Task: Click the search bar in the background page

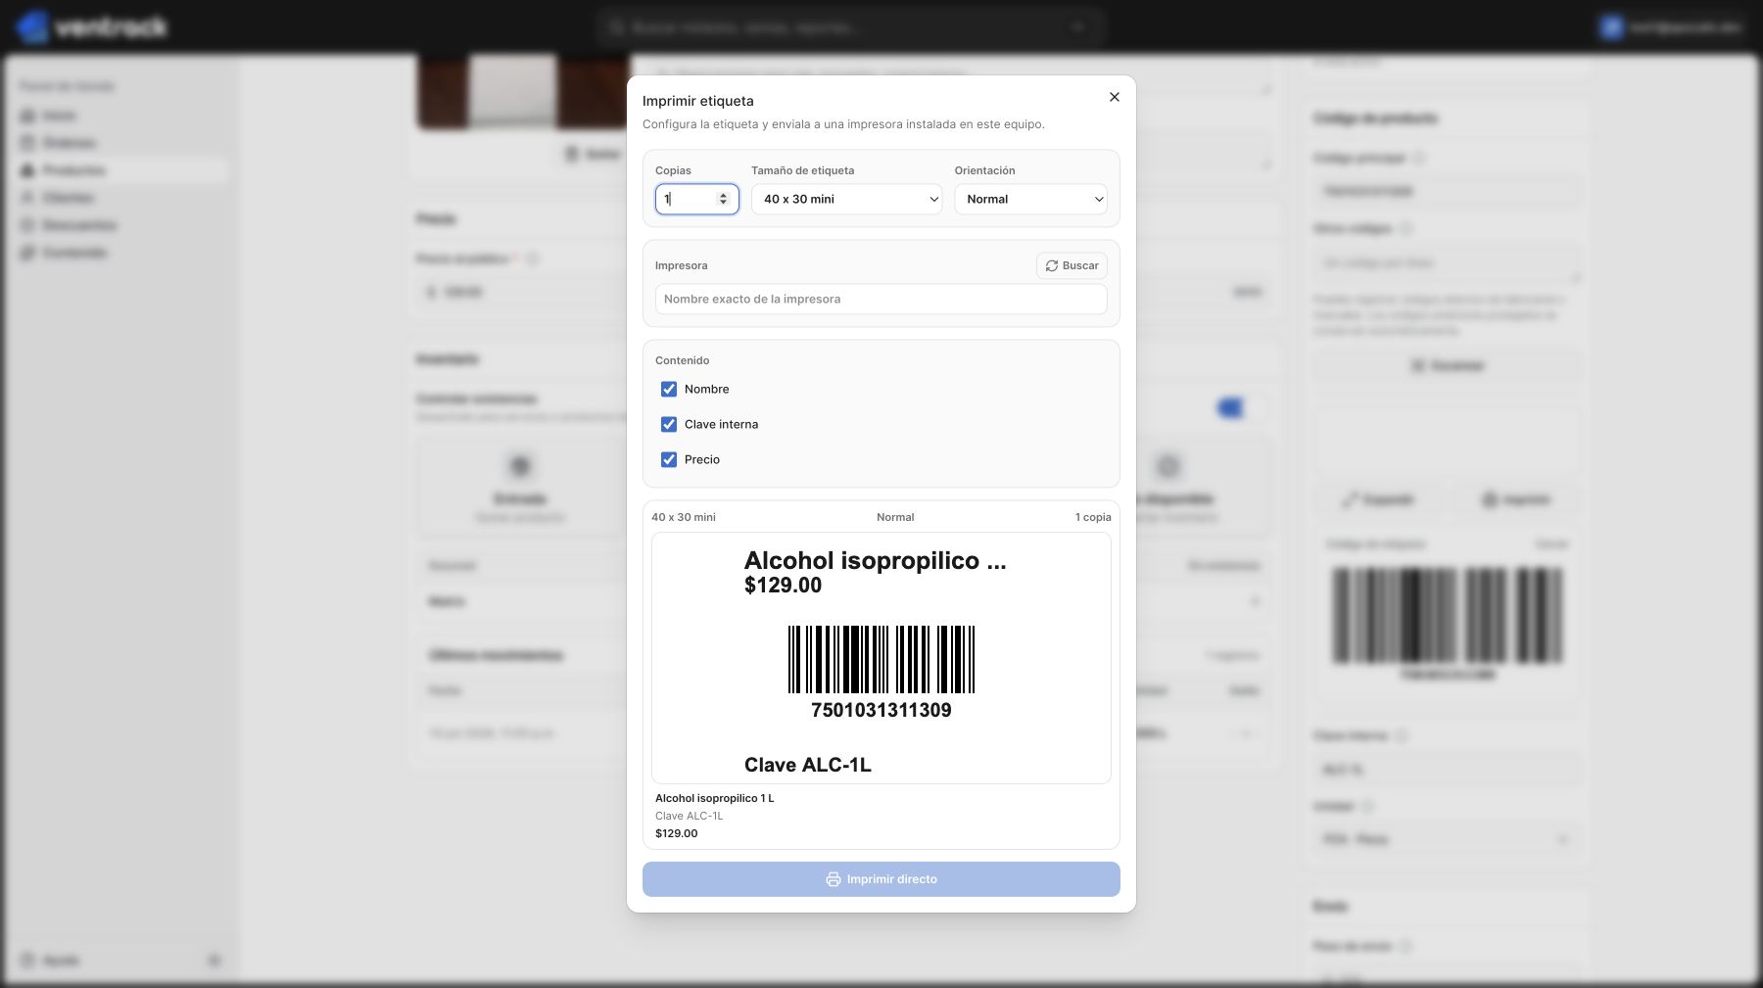Action: tap(849, 27)
